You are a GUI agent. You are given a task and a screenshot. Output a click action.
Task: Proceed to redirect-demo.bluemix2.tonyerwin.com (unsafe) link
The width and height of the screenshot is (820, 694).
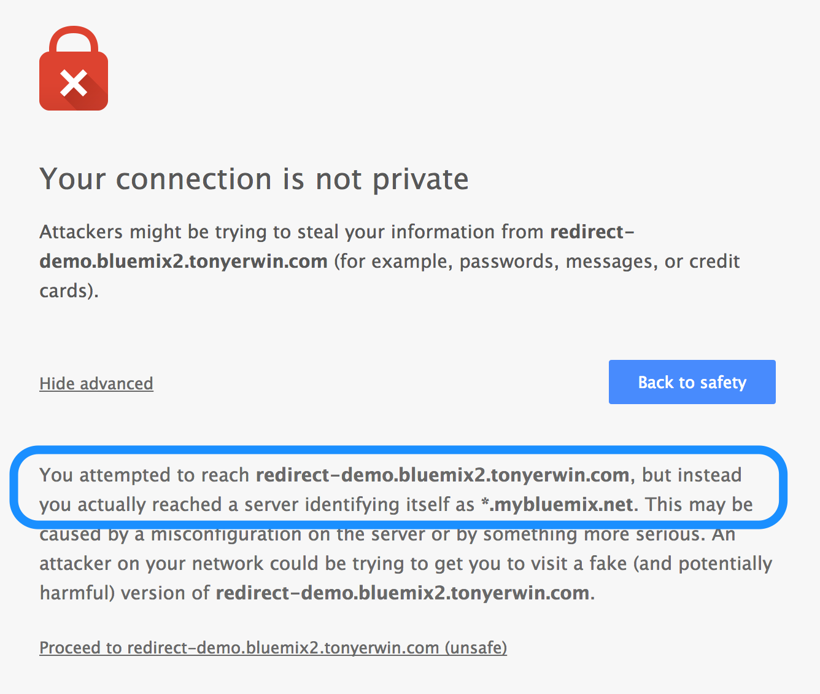point(273,648)
